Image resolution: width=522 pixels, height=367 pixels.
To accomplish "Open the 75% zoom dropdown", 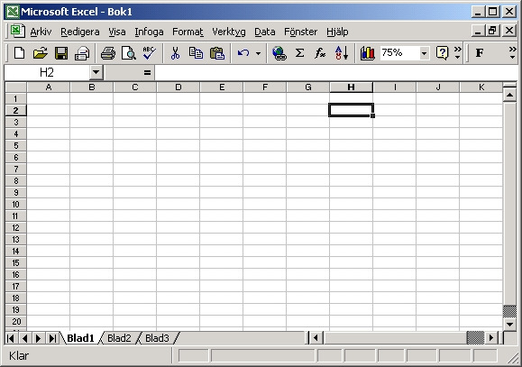I will tap(424, 53).
